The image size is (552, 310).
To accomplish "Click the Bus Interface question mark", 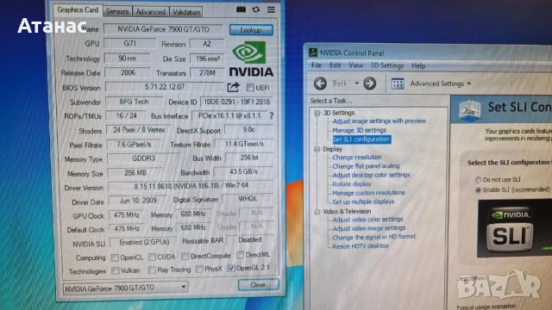I will 272,115.
